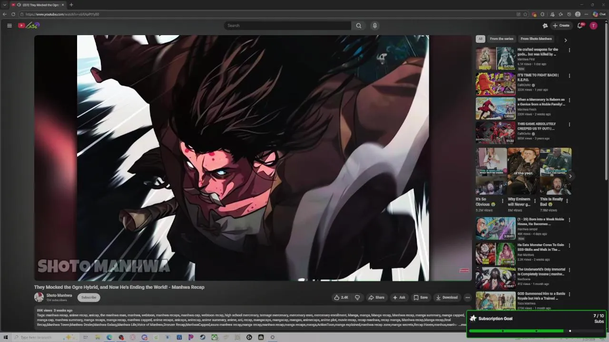Click the Download button
The width and height of the screenshot is (609, 342).
pyautogui.click(x=447, y=297)
